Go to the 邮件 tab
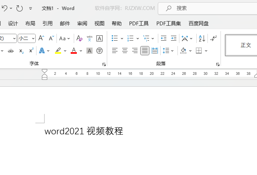Viewport: 257px width, 175px height. coord(65,23)
